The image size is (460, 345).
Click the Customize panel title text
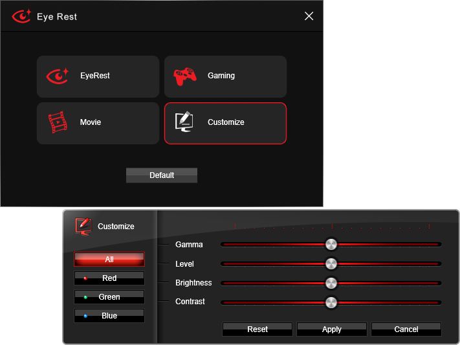[116, 227]
